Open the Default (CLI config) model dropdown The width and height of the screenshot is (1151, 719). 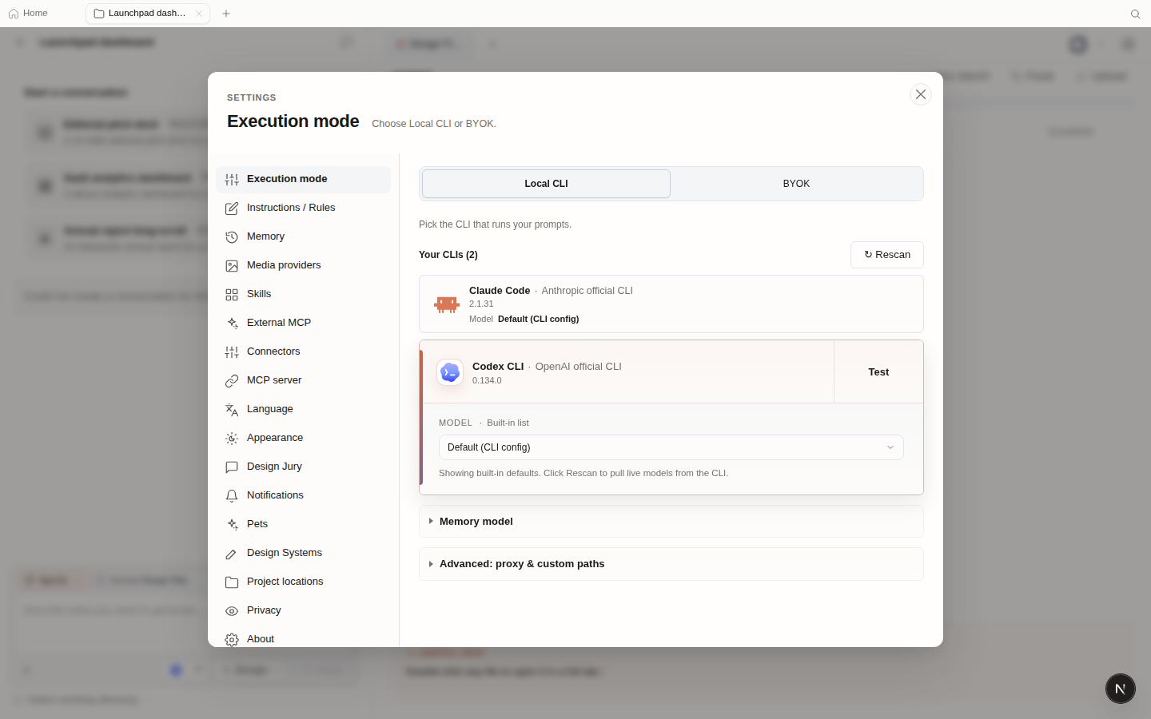click(671, 447)
